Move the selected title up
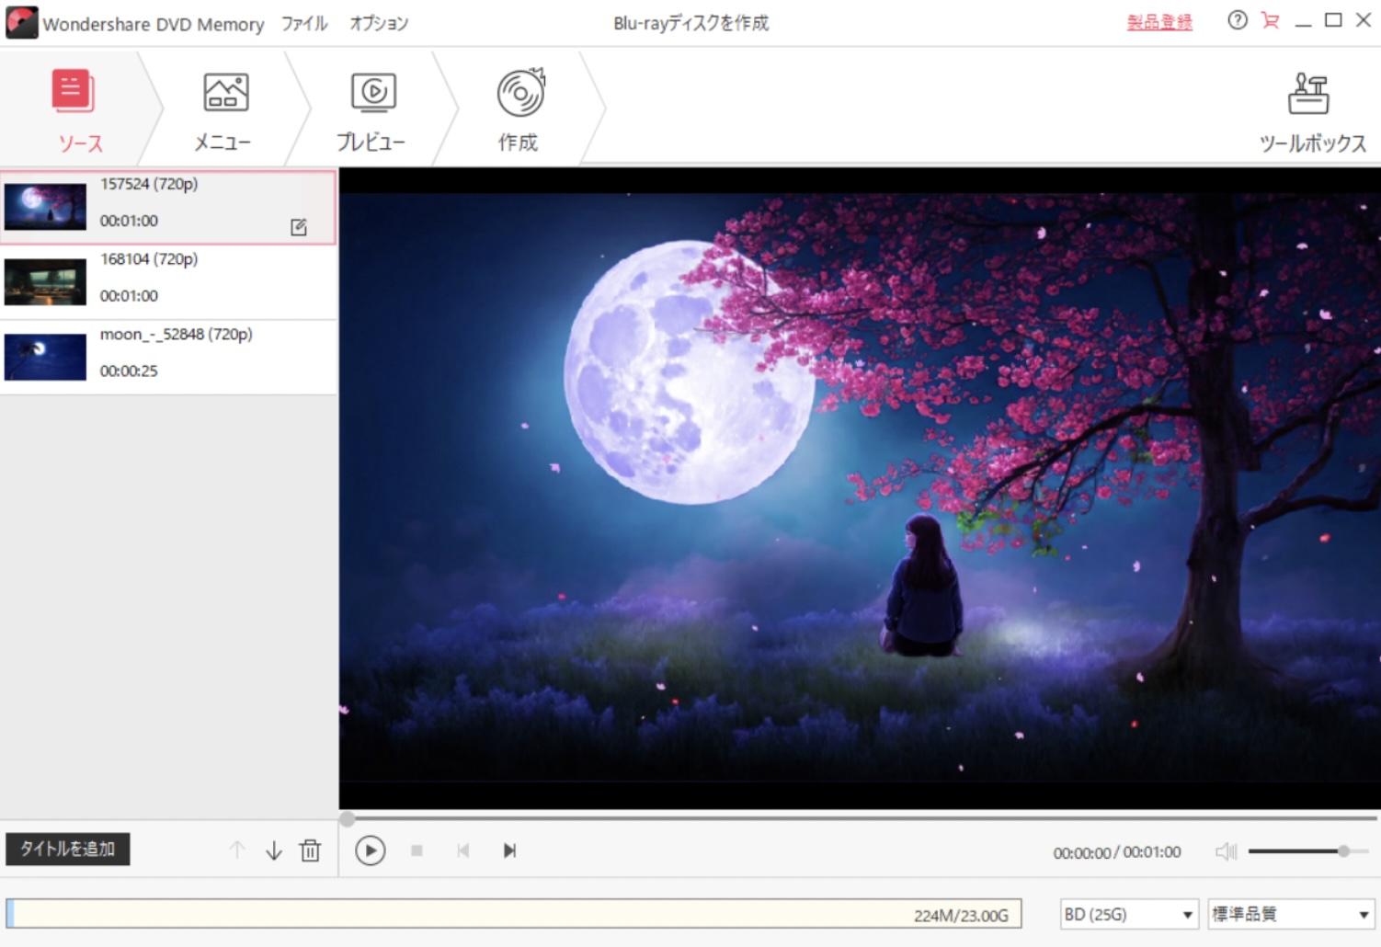The height and width of the screenshot is (947, 1381). 237,850
